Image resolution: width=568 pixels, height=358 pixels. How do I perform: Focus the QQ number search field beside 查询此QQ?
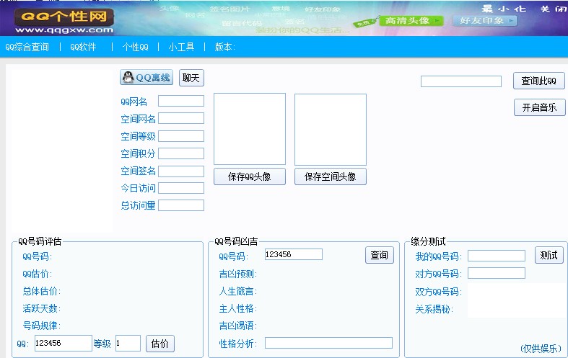click(x=460, y=81)
